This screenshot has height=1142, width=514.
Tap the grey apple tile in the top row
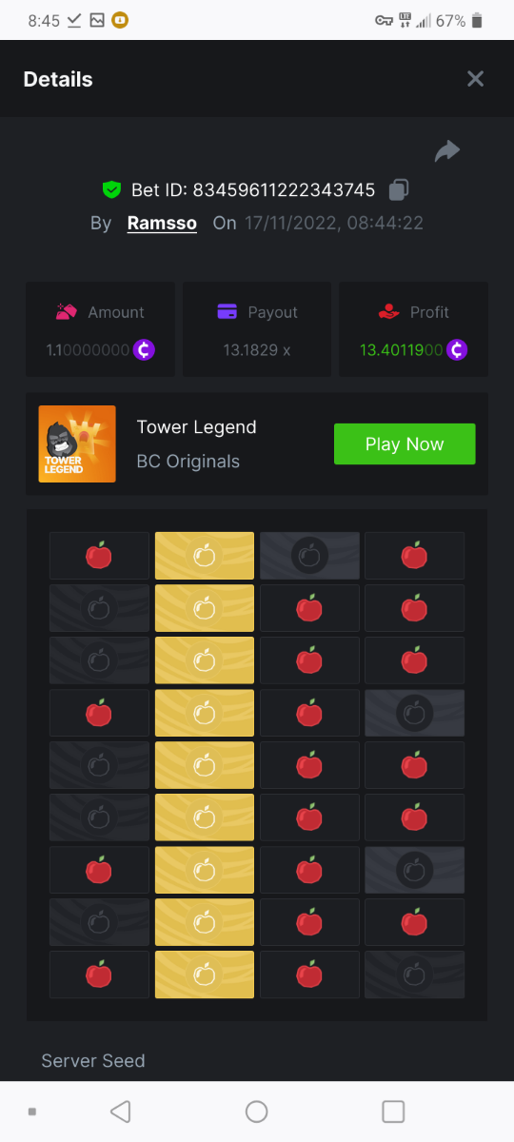(309, 556)
